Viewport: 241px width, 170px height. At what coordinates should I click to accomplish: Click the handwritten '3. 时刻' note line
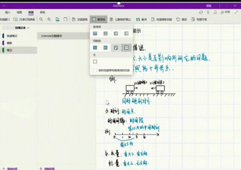click(120, 111)
